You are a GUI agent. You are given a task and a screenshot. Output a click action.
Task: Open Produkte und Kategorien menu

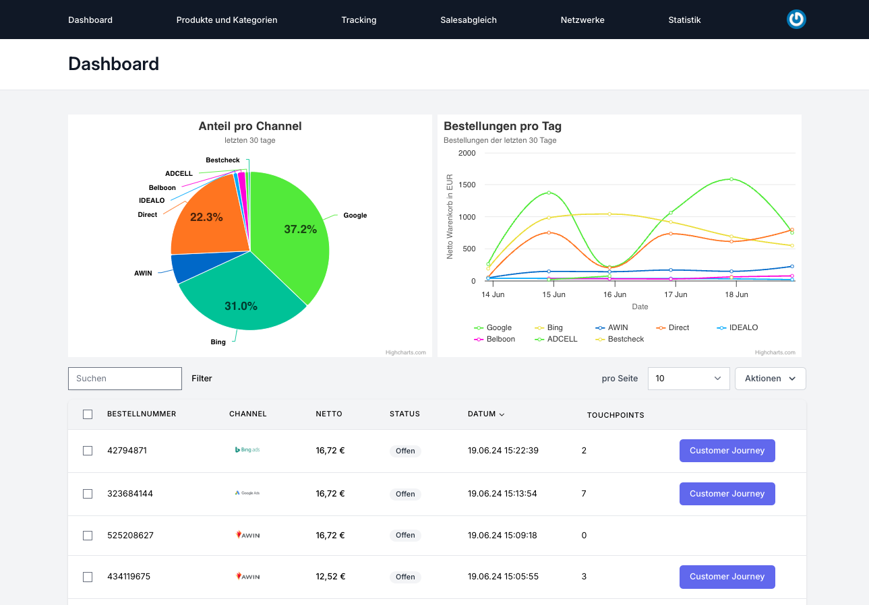pos(227,20)
